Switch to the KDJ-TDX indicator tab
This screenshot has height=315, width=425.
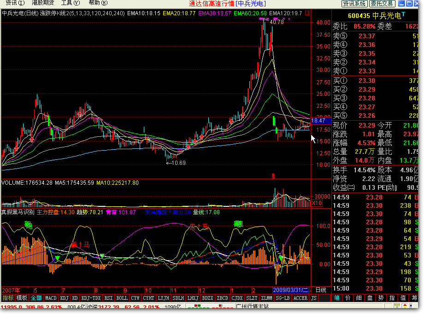[x=91, y=298]
